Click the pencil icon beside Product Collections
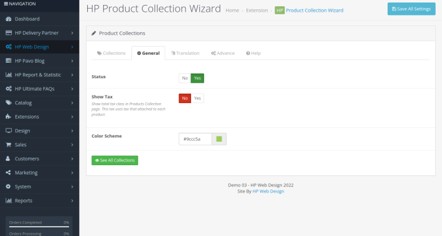The image size is (442, 236). tap(94, 33)
